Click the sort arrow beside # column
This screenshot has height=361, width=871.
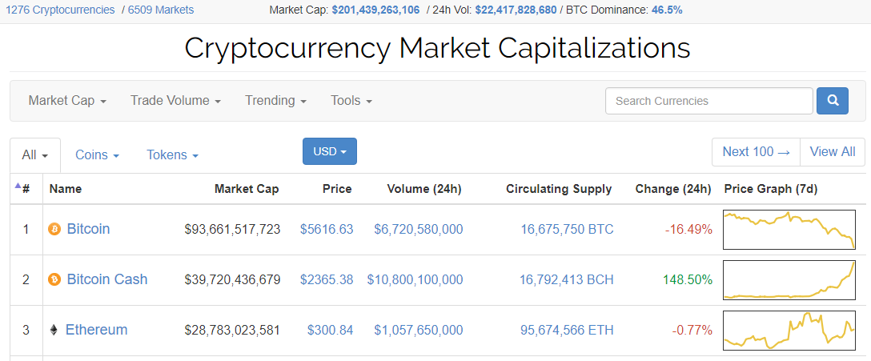tap(18, 186)
